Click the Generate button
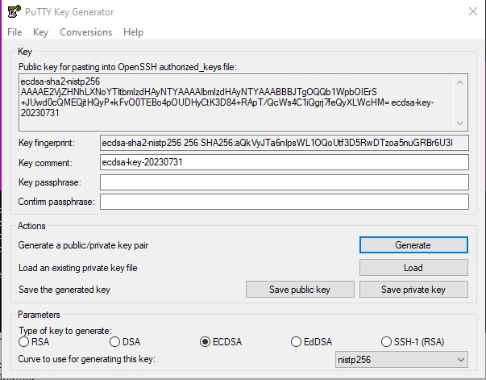The height and width of the screenshot is (380, 486). click(x=413, y=245)
